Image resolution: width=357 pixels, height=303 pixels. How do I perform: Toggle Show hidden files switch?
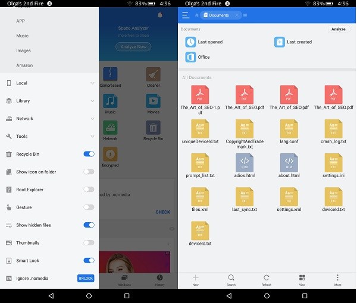(x=89, y=225)
